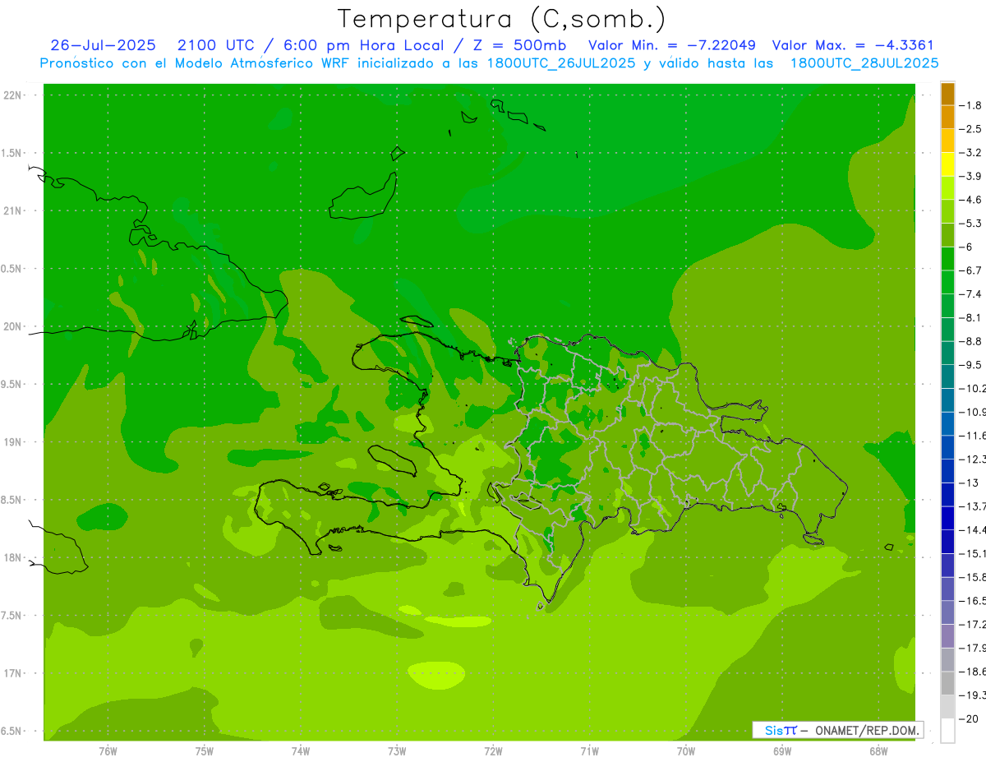The height and width of the screenshot is (762, 986).
Task: Click 'Valor Max. = -4.3361' in header
Action: (853, 45)
